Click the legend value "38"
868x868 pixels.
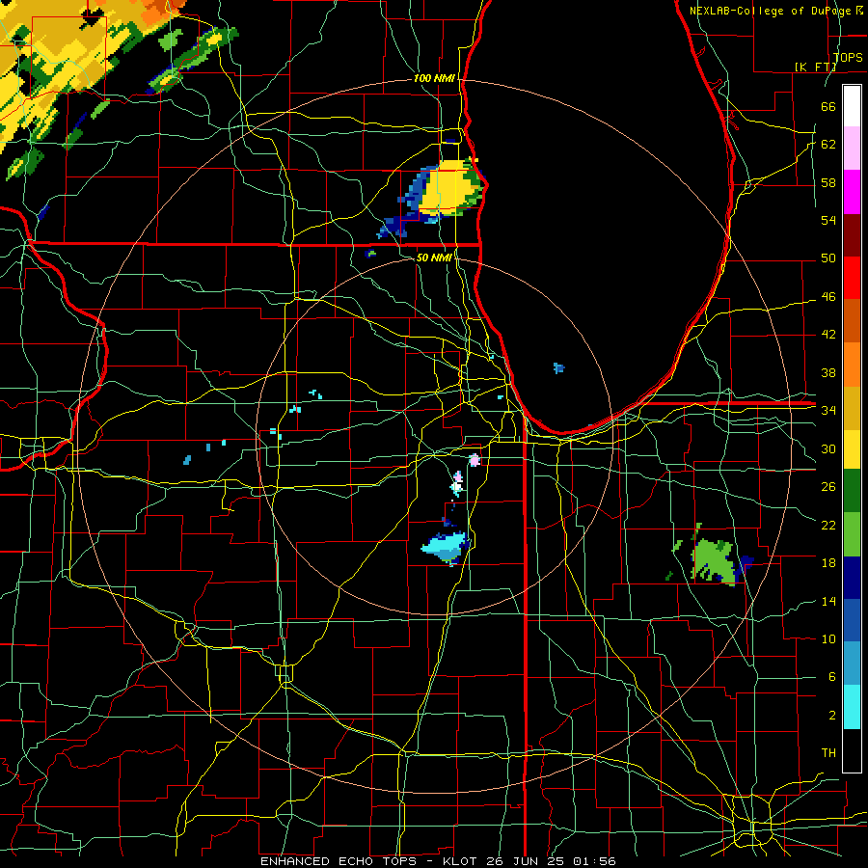(828, 372)
